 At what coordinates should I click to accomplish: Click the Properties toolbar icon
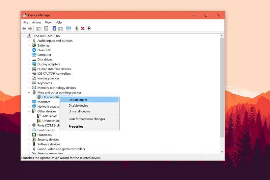(46, 28)
